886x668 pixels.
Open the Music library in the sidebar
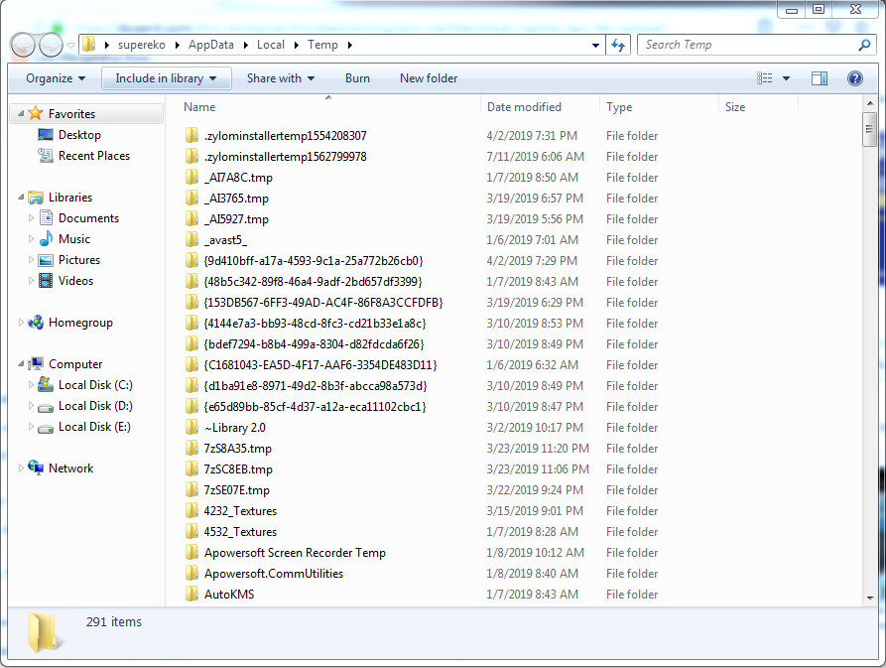(73, 238)
